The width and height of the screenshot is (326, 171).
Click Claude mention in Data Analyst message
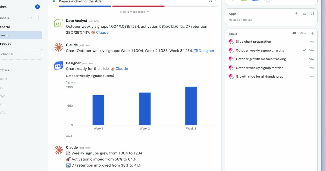click(x=100, y=33)
